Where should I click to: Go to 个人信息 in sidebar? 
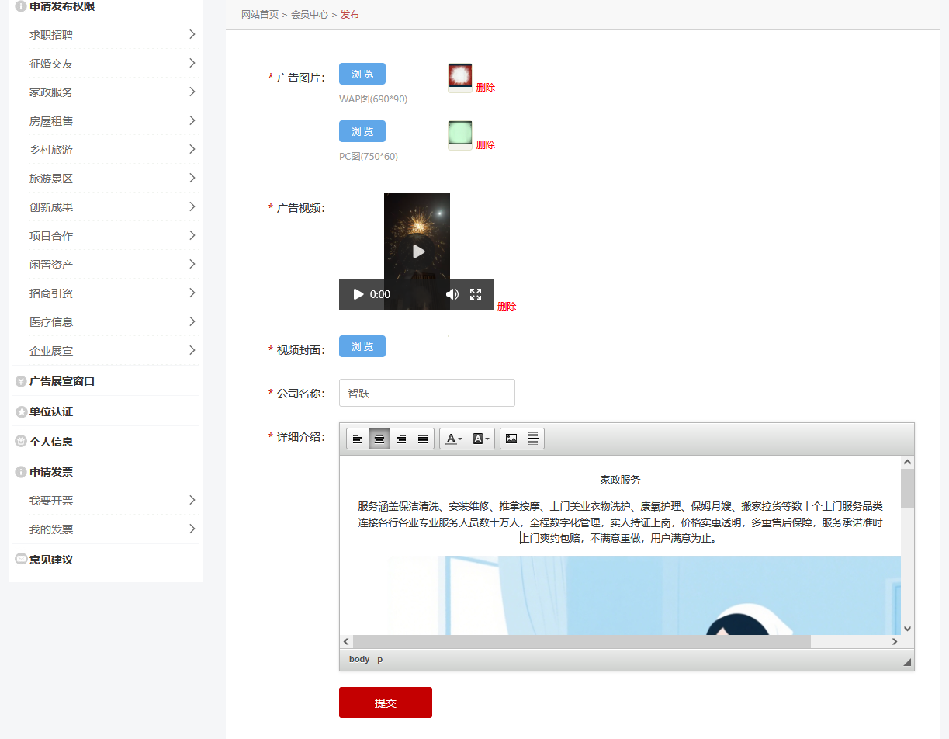pyautogui.click(x=51, y=442)
